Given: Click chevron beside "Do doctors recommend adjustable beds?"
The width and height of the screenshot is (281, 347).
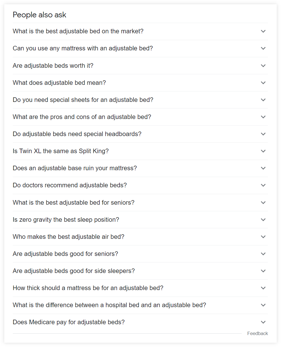Looking at the screenshot, I should (263, 185).
